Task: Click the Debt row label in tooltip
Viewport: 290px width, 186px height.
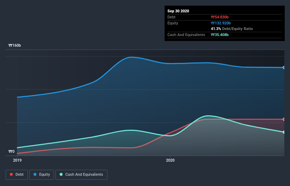Action: 171,17
